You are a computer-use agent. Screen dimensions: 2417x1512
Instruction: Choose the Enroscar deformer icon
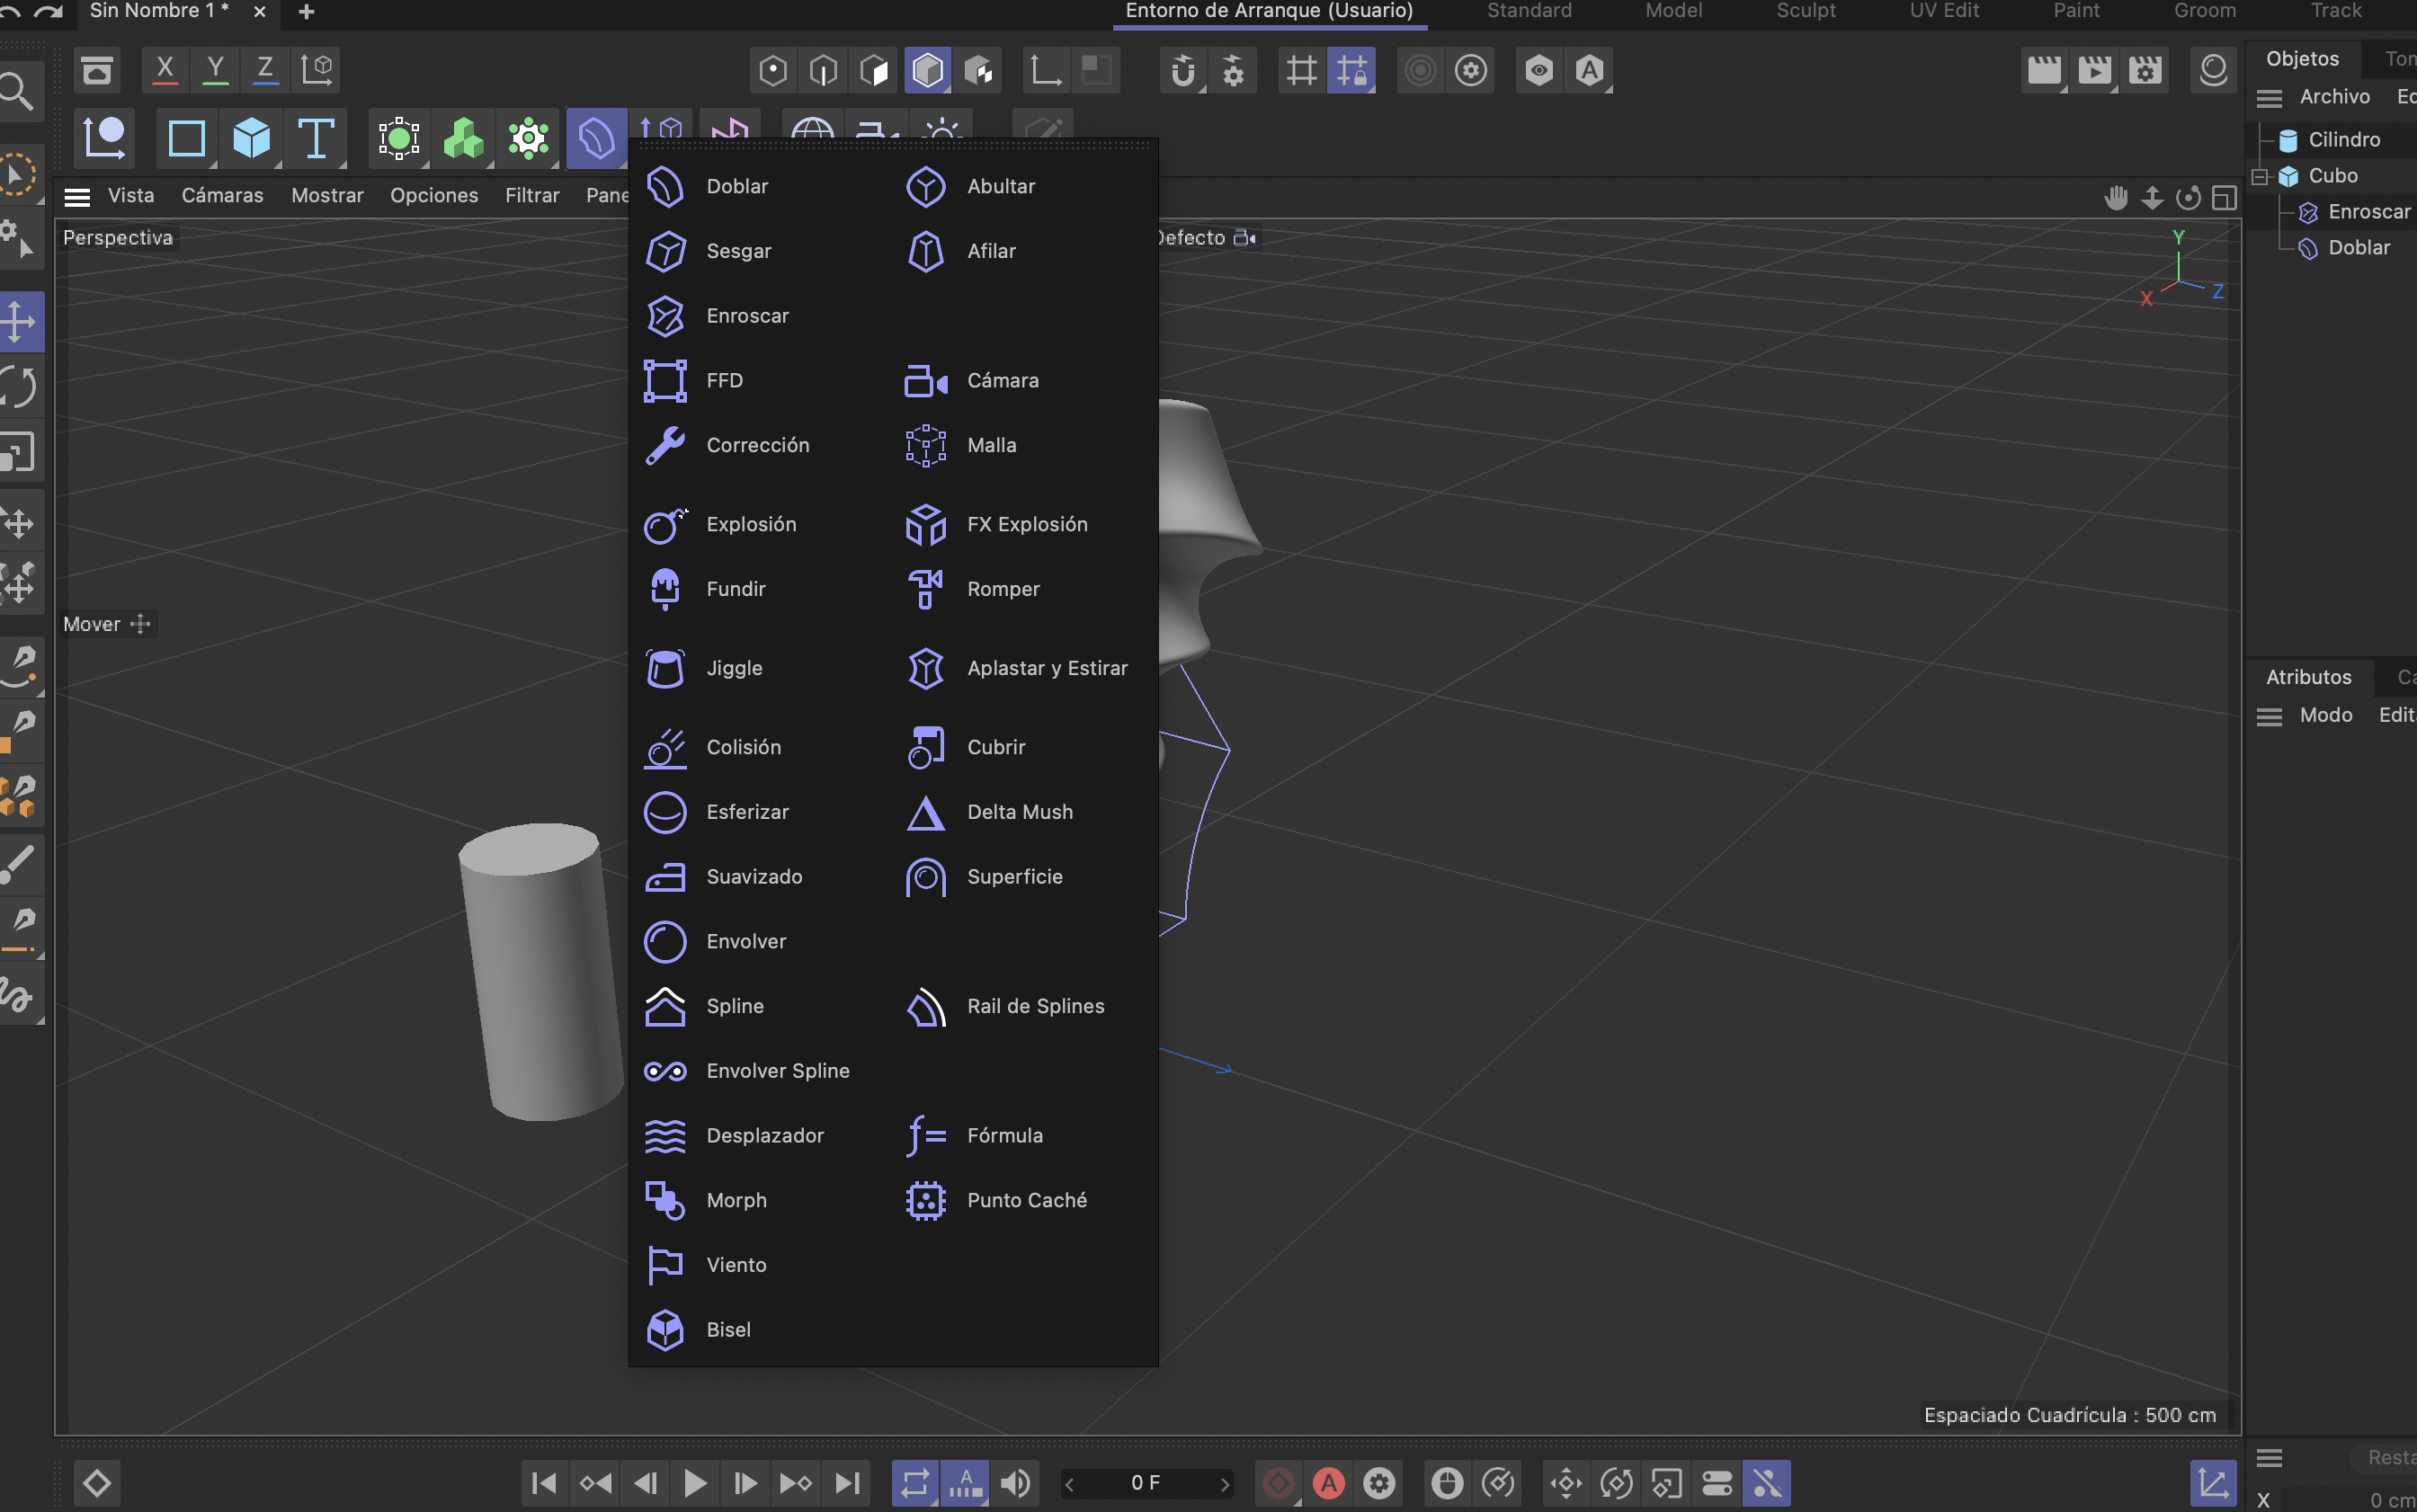(x=665, y=316)
